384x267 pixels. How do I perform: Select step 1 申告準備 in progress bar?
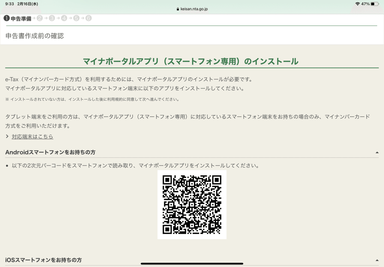(x=17, y=19)
